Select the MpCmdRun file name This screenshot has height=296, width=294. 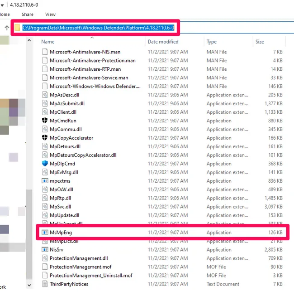click(63, 121)
